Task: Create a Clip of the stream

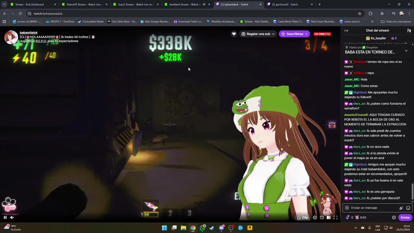Action: [x=303, y=217]
